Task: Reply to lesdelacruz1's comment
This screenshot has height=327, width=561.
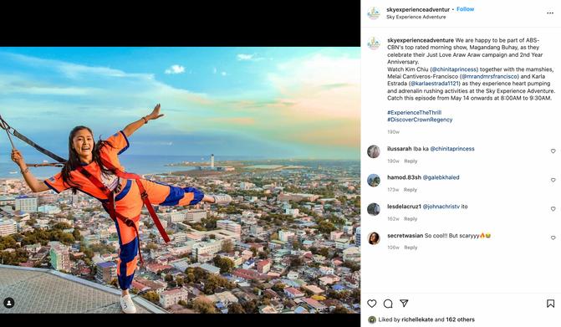Action: point(411,219)
